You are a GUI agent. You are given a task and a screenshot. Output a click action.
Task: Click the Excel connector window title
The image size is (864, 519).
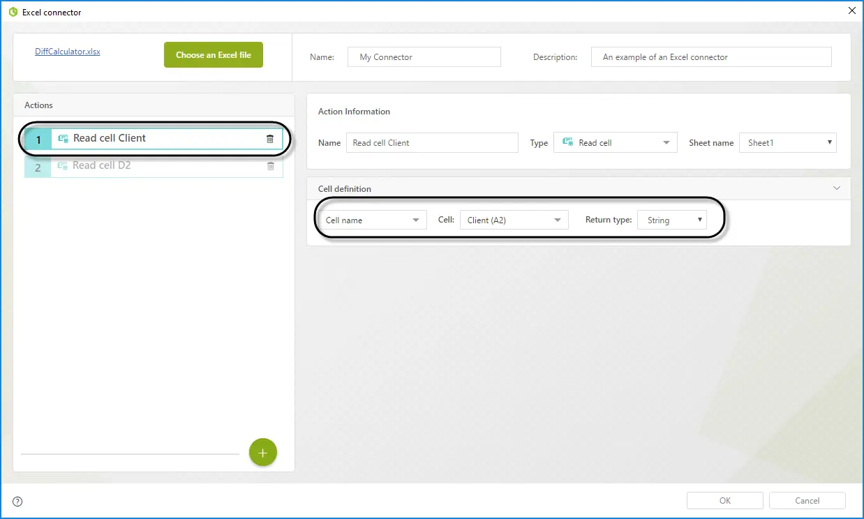(x=52, y=13)
